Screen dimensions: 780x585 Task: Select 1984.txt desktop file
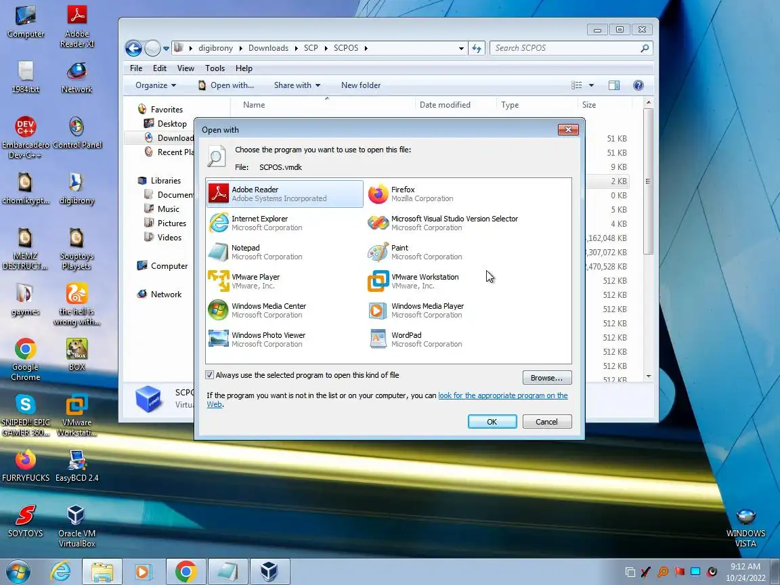click(x=25, y=77)
